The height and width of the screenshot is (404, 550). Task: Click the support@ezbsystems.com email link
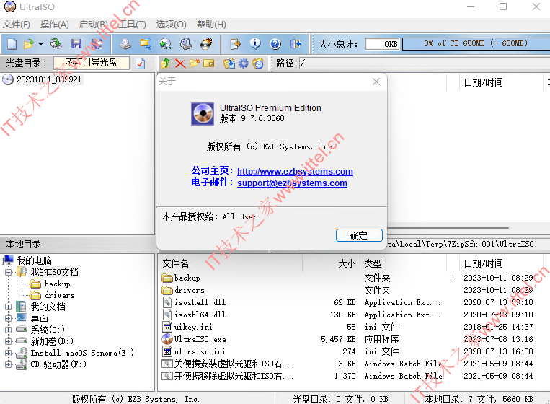pos(292,183)
